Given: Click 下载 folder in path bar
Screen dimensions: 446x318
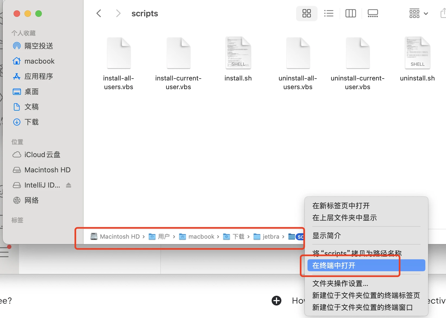Looking at the screenshot, I should point(234,236).
